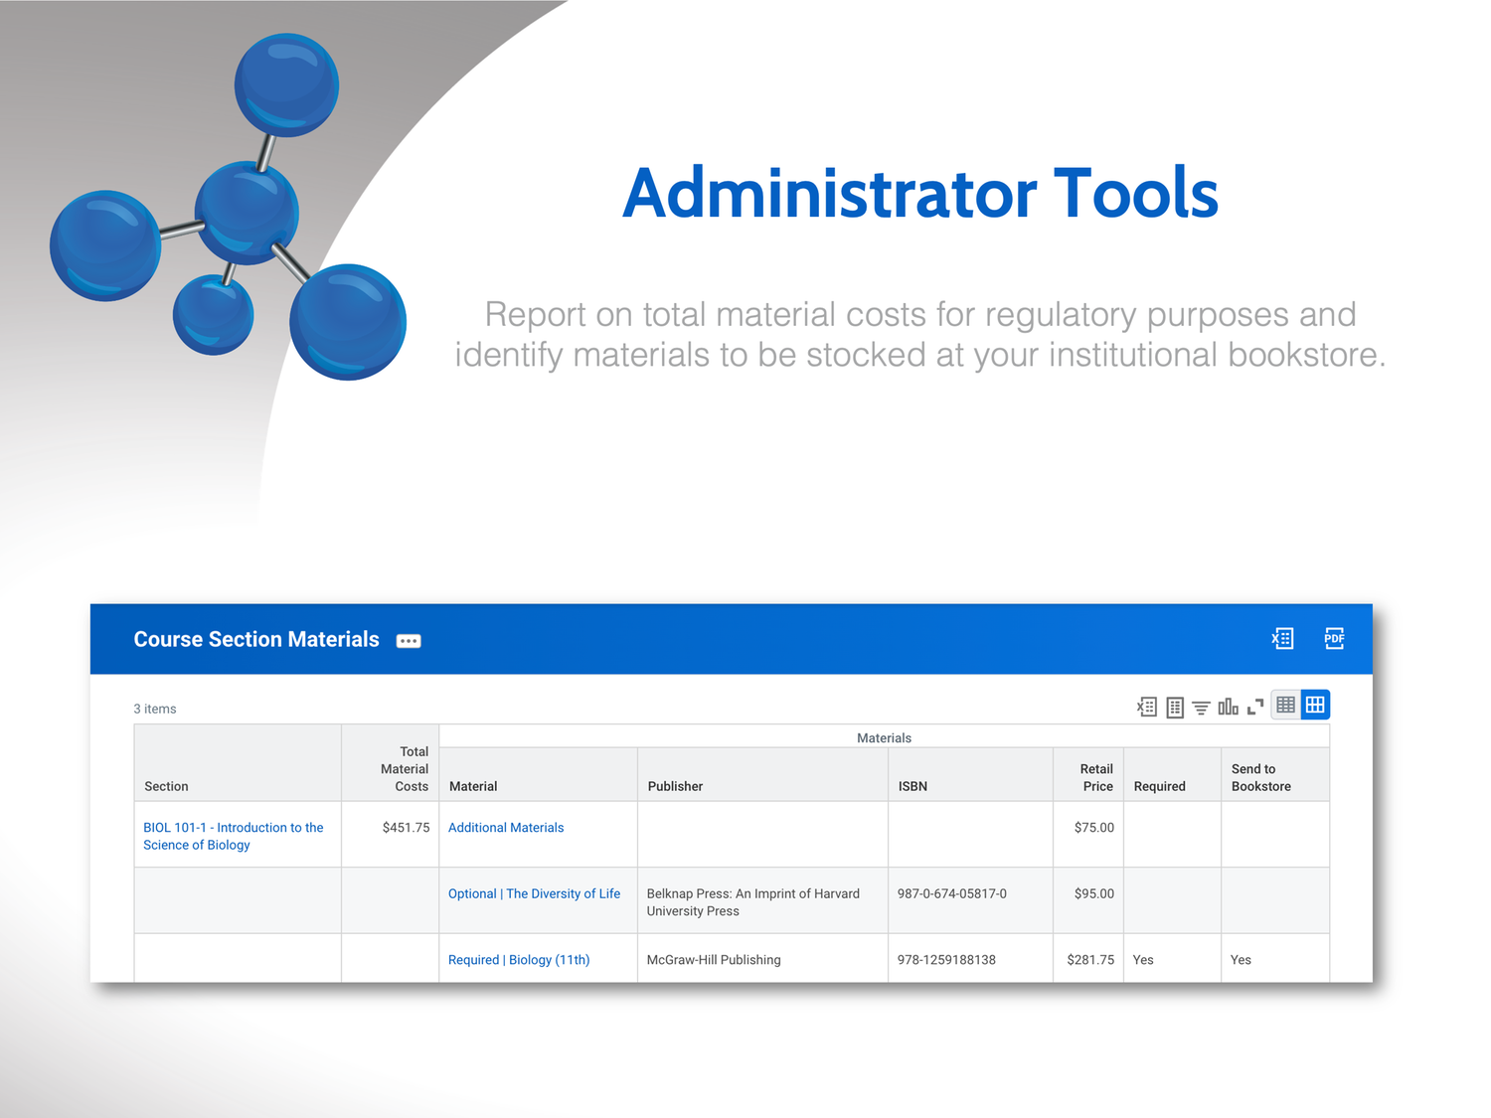Image resolution: width=1491 pixels, height=1118 pixels.
Task: Open the Publisher column header menu
Action: 676,785
